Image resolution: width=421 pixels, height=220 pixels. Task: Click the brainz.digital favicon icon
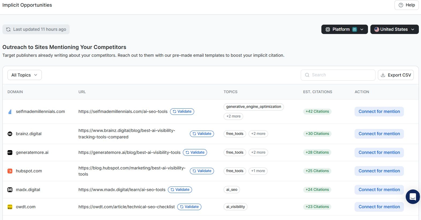tap(10, 134)
